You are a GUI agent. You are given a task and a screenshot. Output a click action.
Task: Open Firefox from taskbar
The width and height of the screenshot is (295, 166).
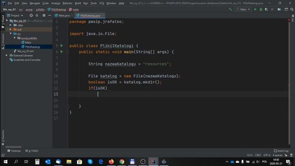point(111,162)
